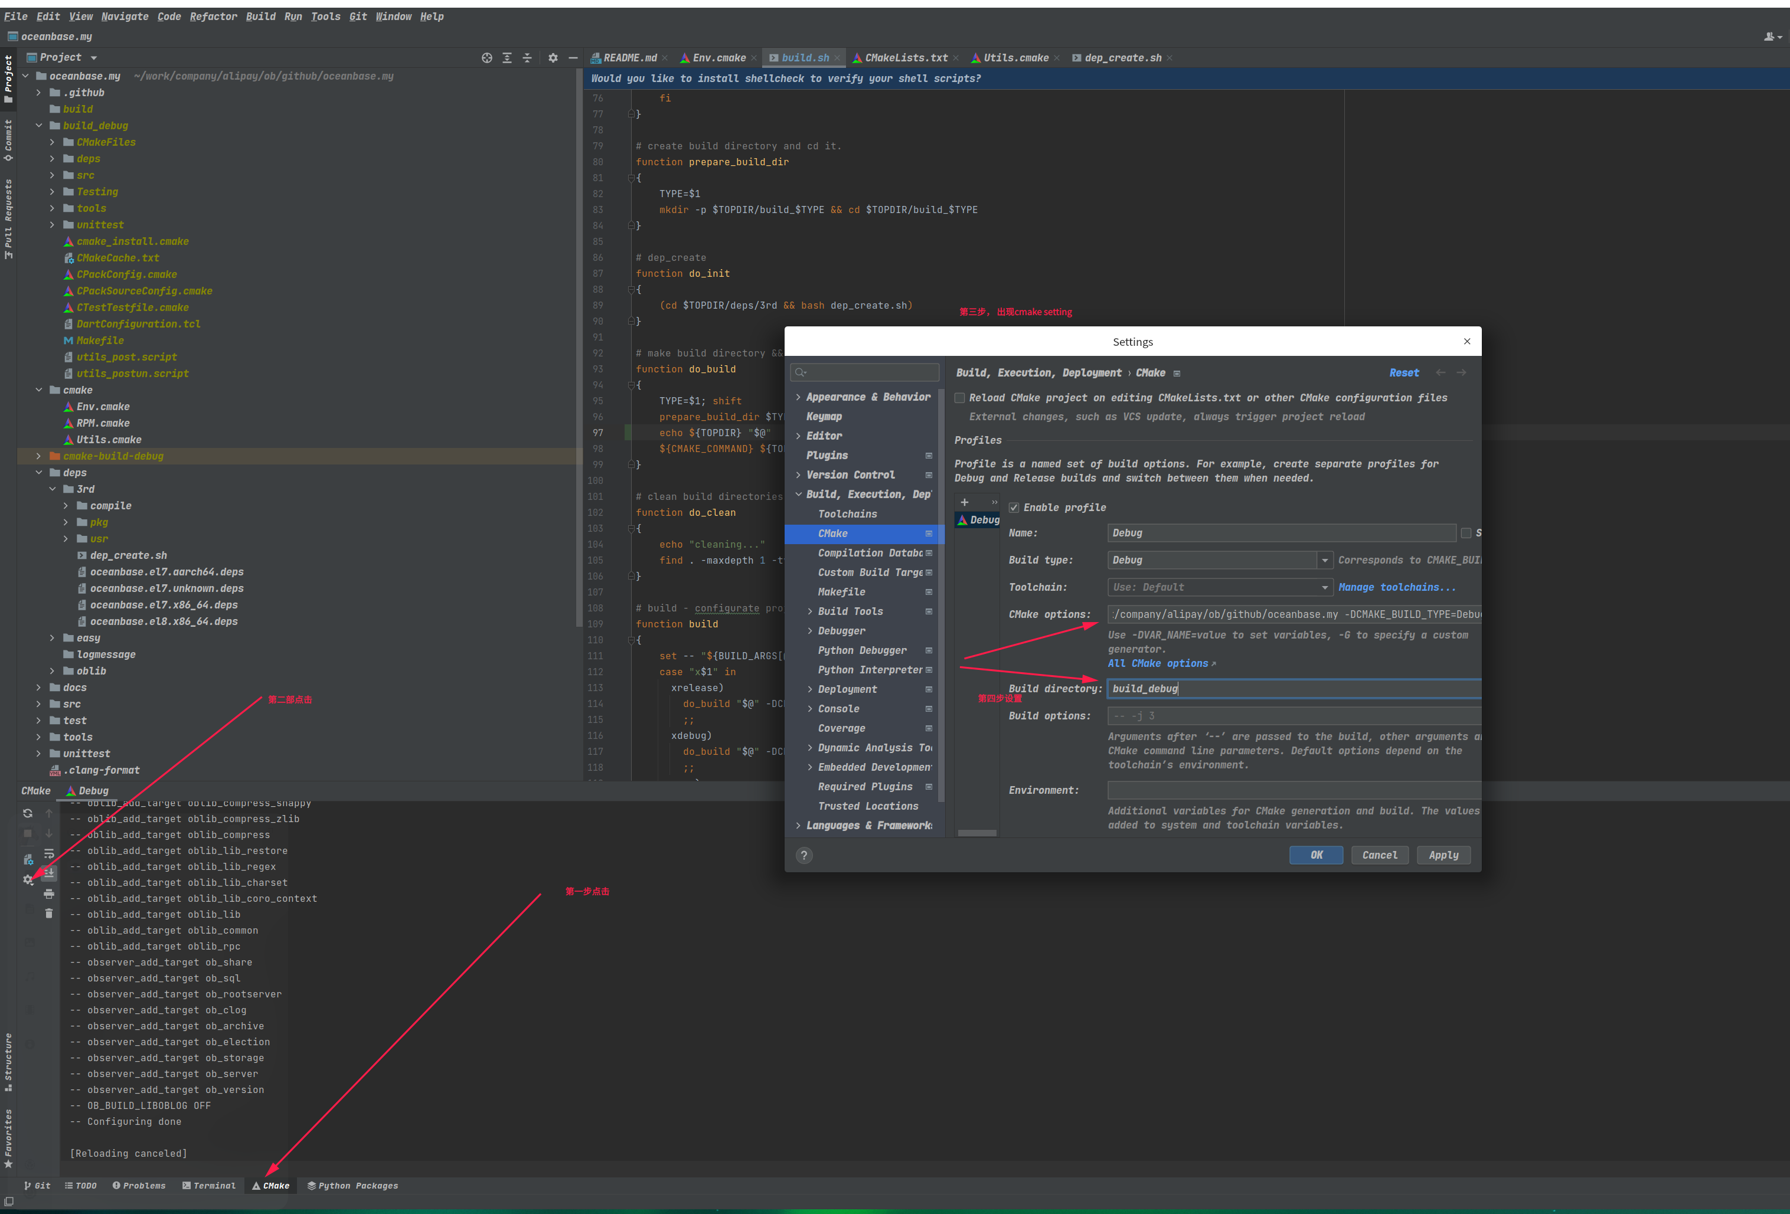Click Collapse All in Project panel

click(x=527, y=58)
